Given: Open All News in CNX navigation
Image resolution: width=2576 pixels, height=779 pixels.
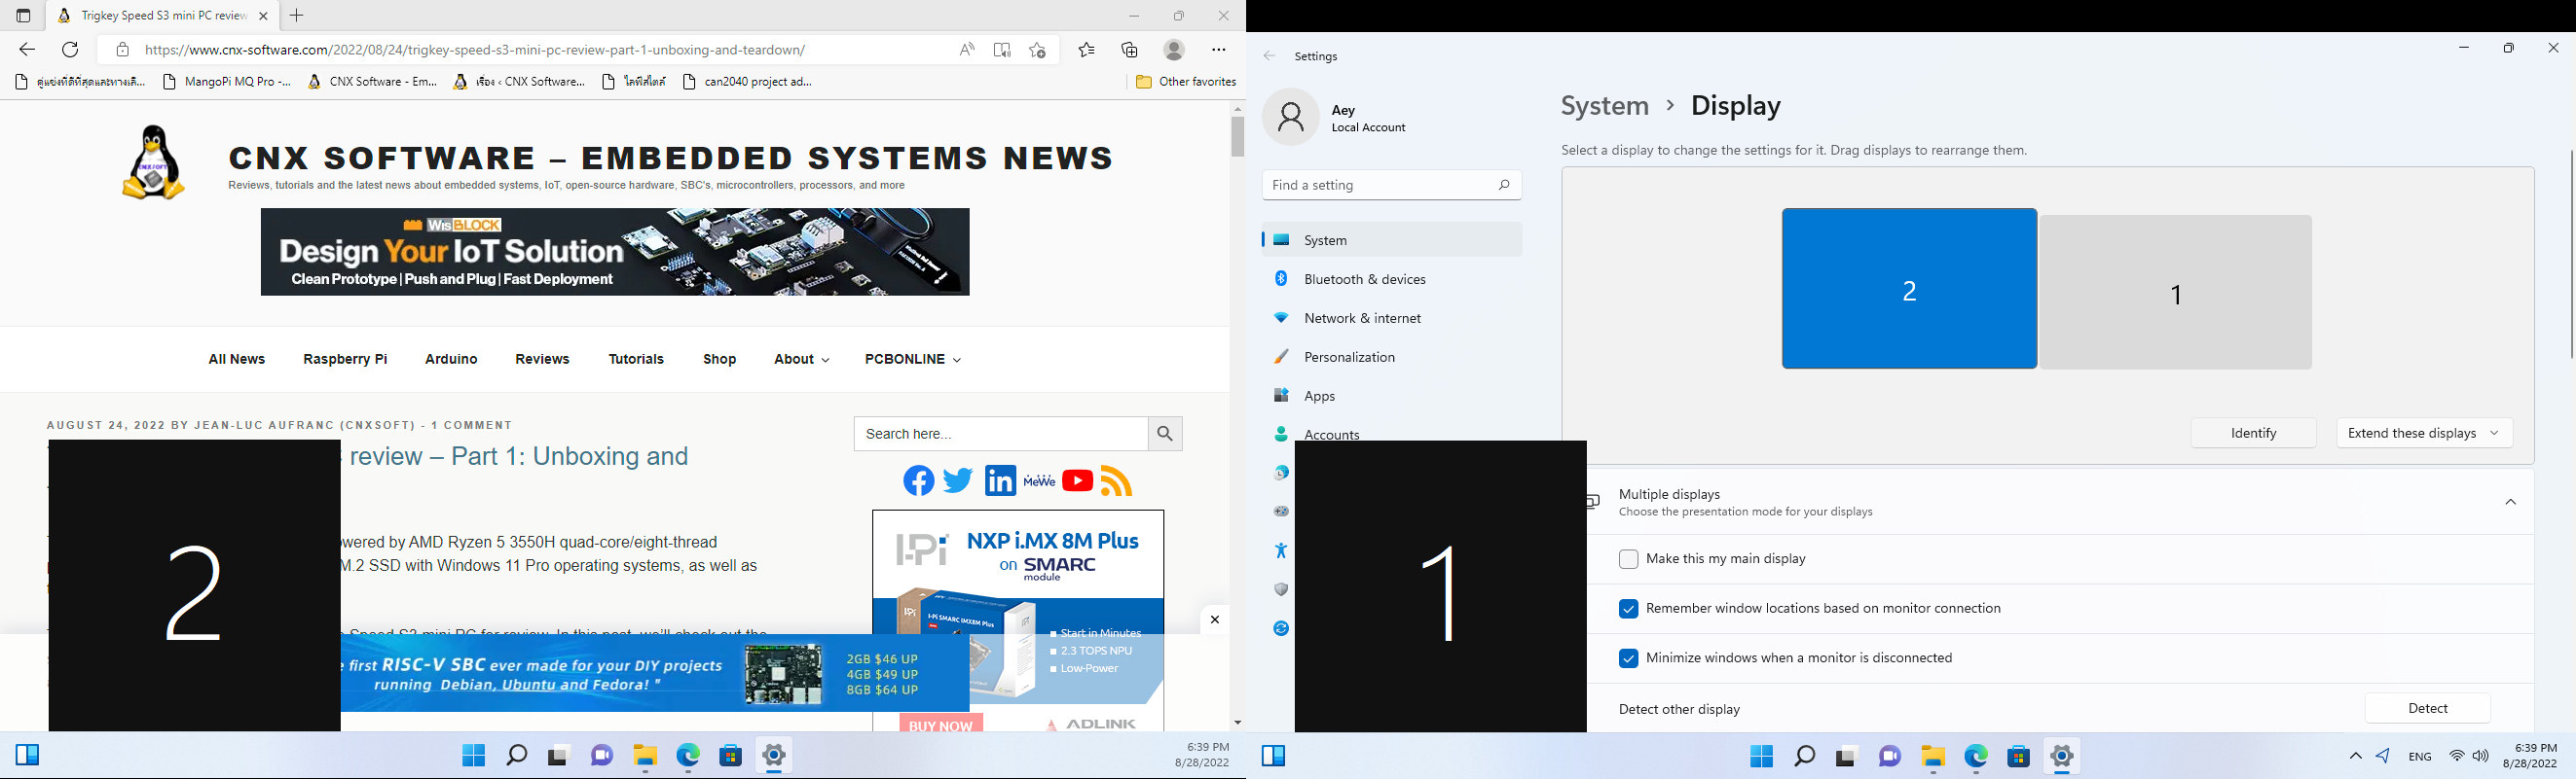Looking at the screenshot, I should tap(237, 360).
